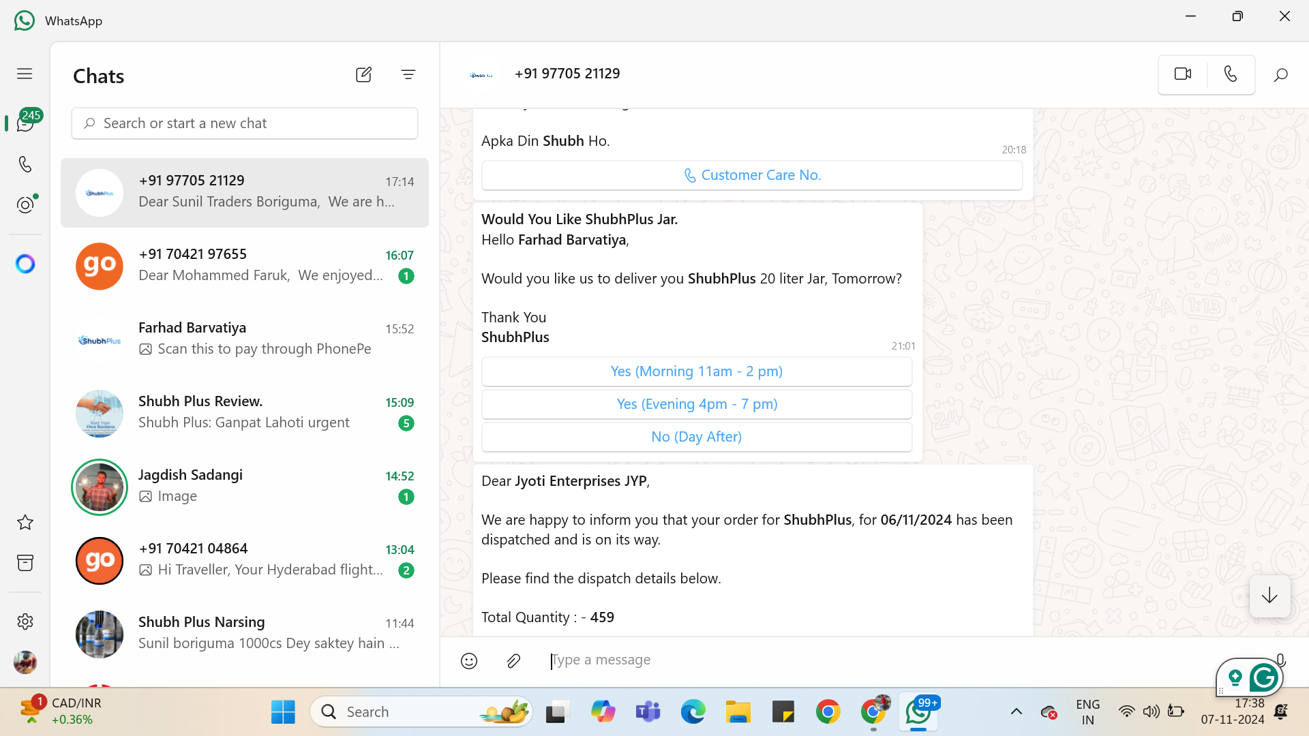Open WhatsApp Settings gear
The image size is (1309, 736).
tap(25, 622)
